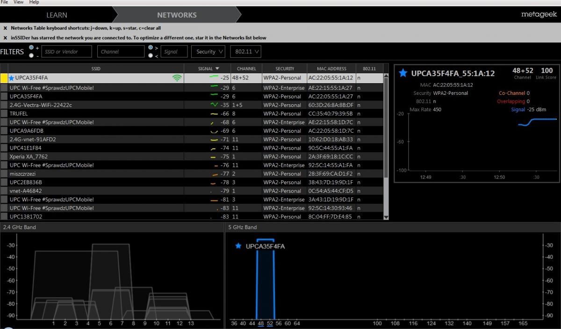Switch to the LEARN tab
This screenshot has height=329, width=561.
coord(57,15)
